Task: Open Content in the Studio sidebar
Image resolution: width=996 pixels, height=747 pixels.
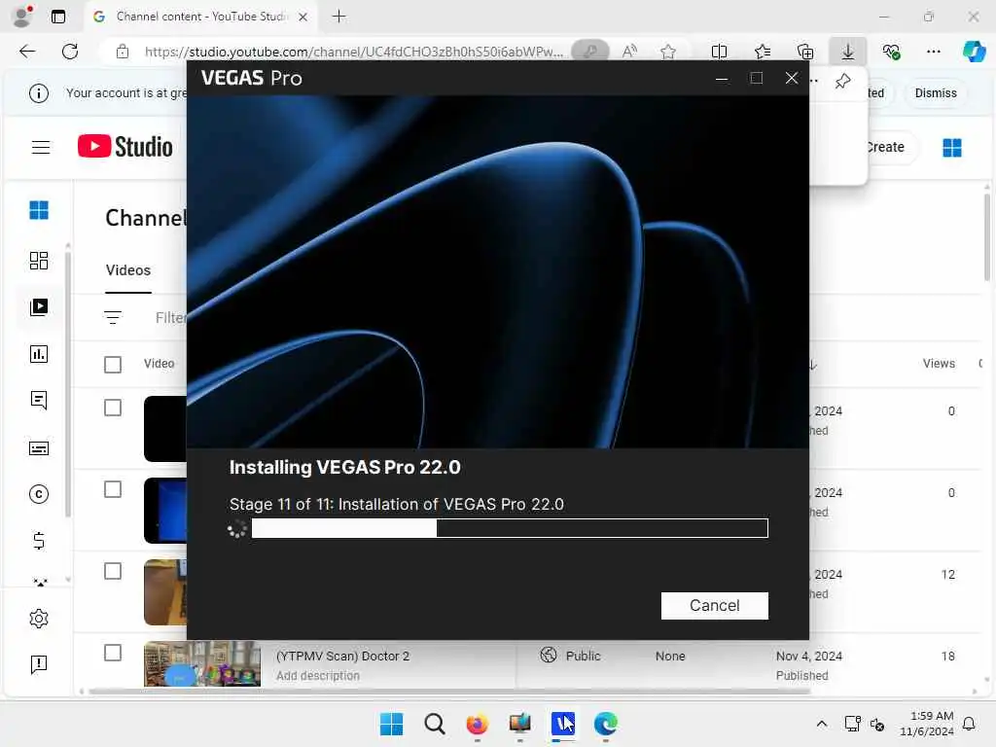Action: pos(39,307)
